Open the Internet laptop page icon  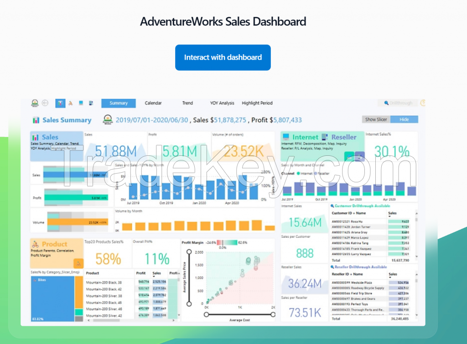coord(81,103)
